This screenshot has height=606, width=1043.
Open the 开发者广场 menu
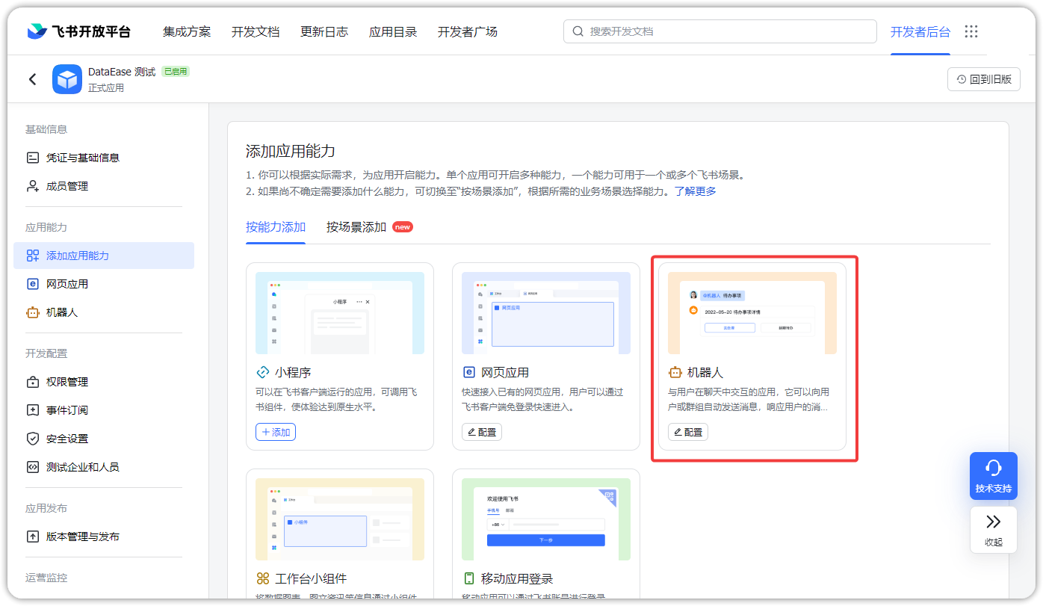click(x=468, y=31)
